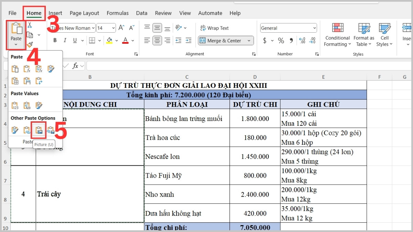Expand the Merge & Center dropdown arrow
The image size is (413, 232).
pyautogui.click(x=249, y=41)
